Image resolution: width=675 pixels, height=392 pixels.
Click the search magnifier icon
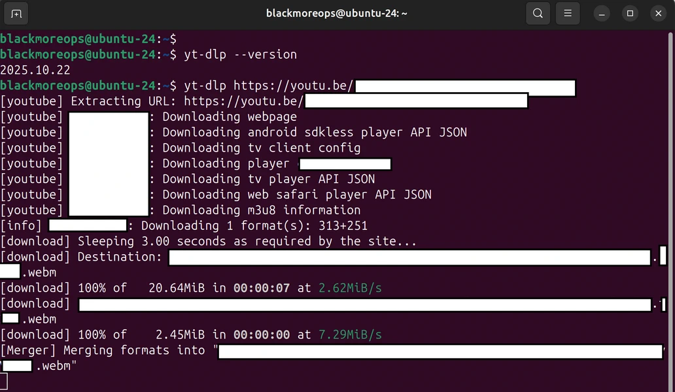coord(538,13)
